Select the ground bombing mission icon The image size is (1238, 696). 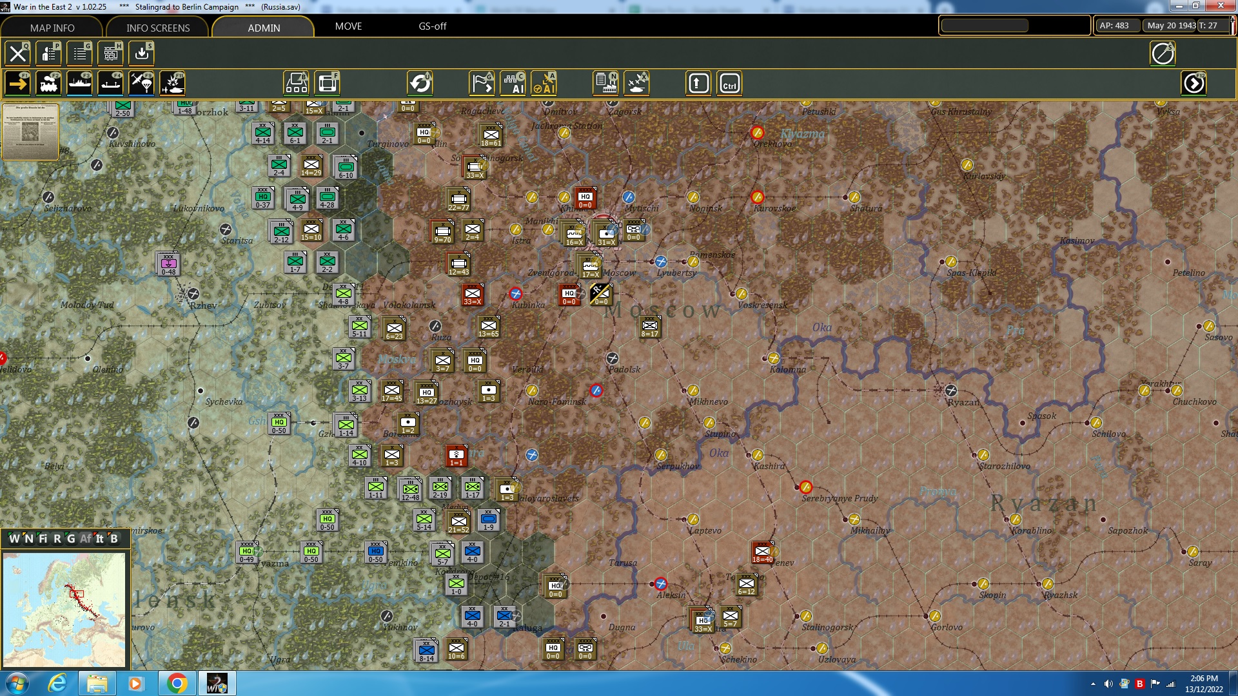172,82
